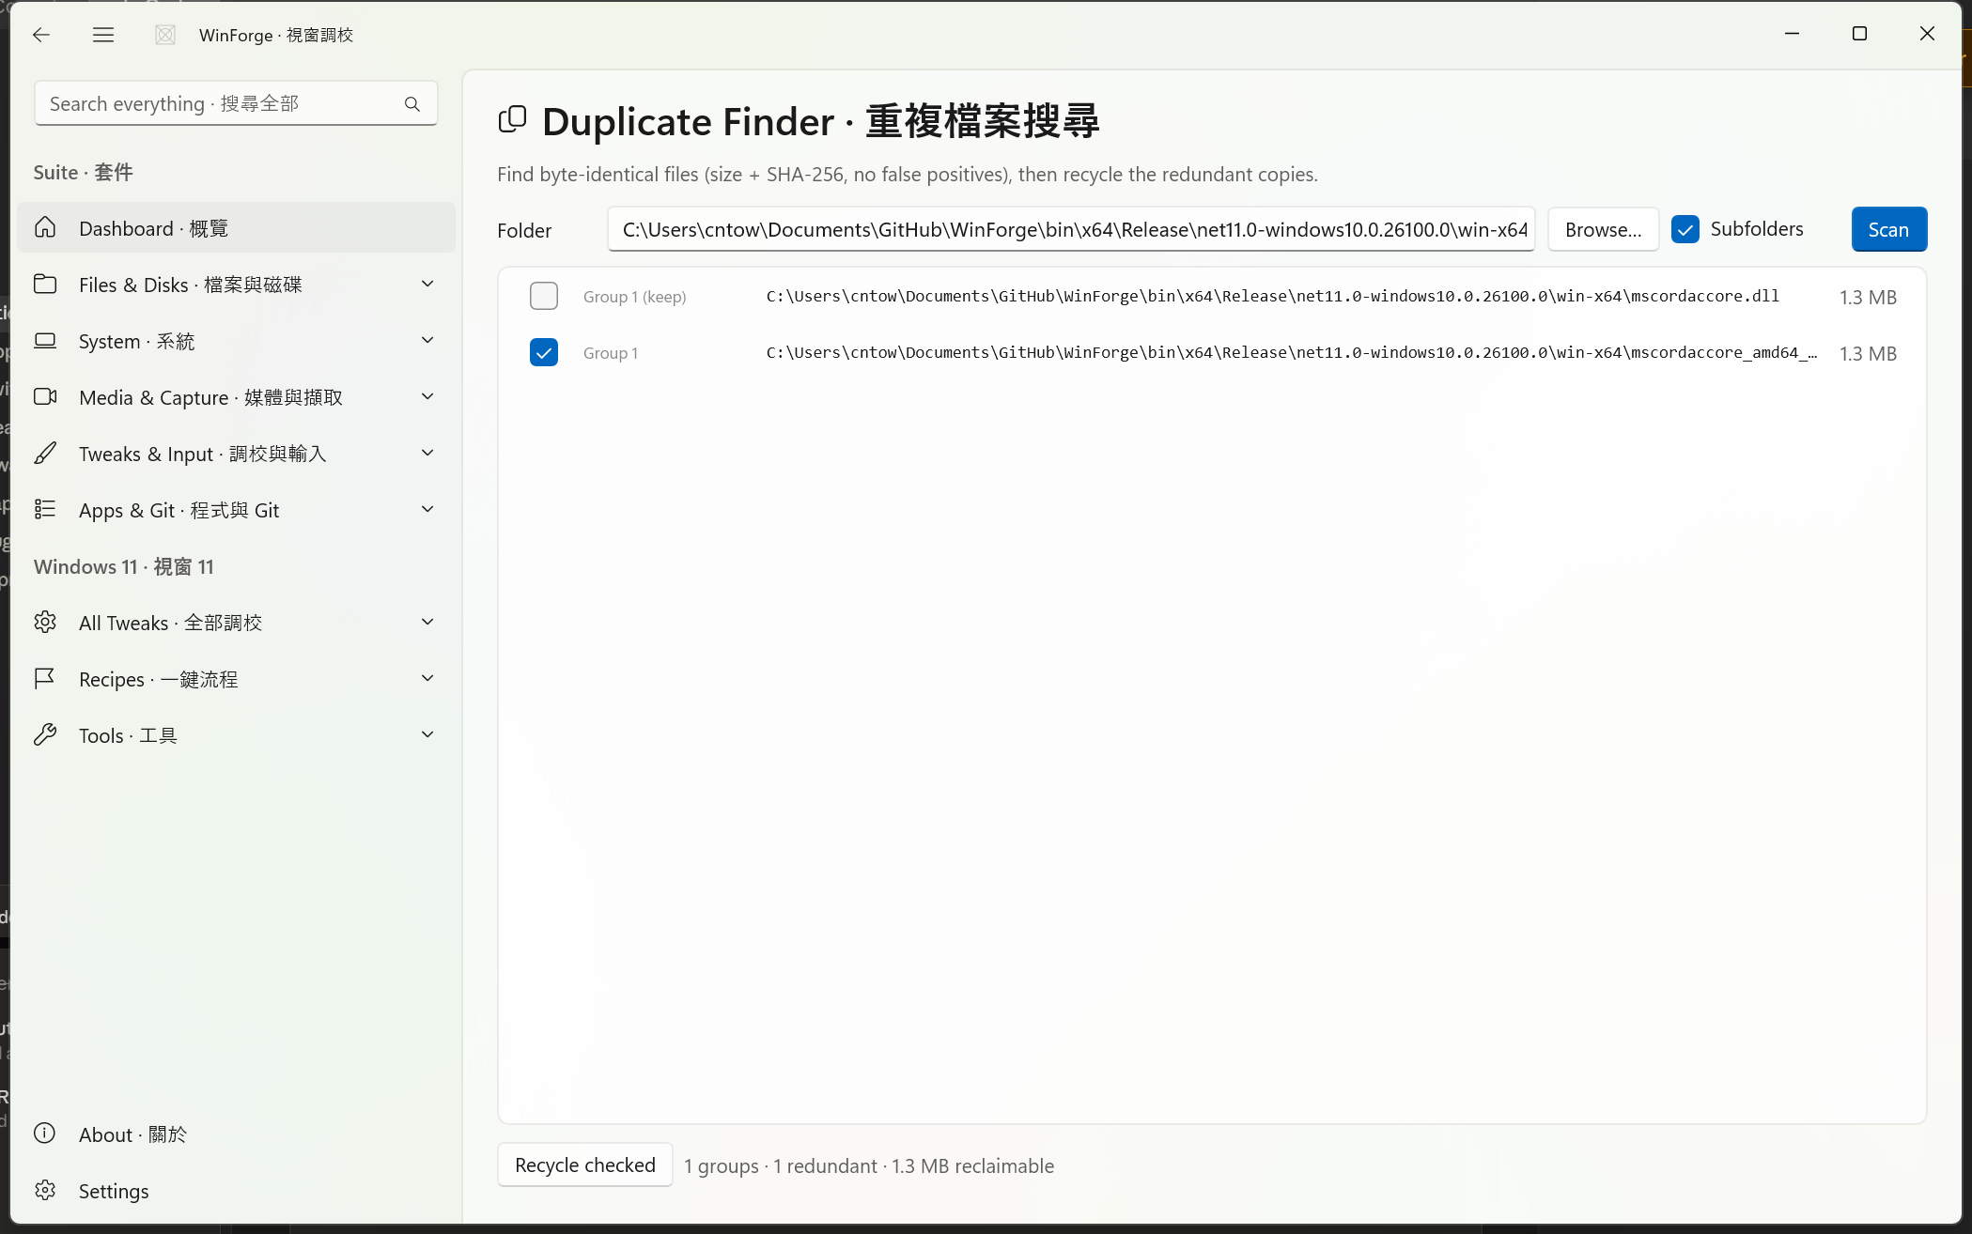Click the Group 1 (keep) label

634,297
